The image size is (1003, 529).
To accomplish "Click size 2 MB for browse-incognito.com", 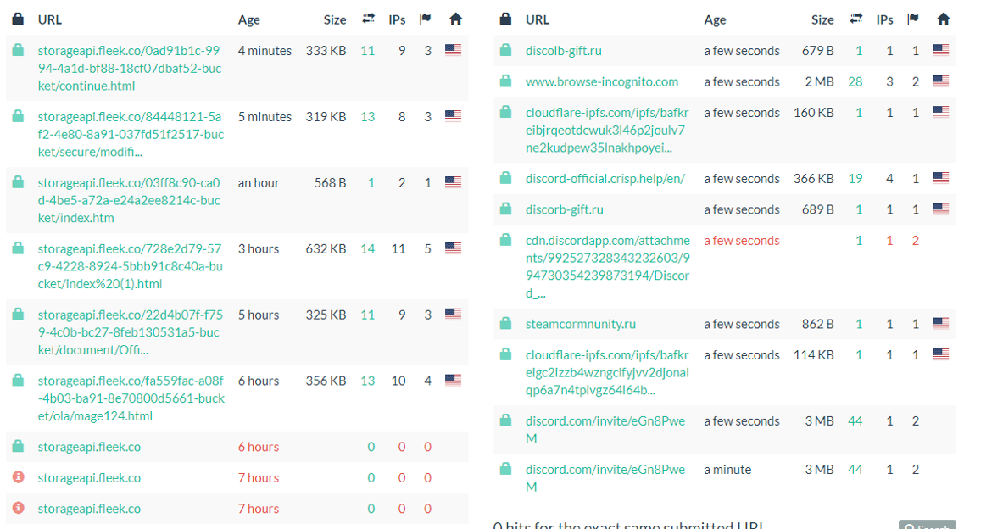I will point(819,82).
